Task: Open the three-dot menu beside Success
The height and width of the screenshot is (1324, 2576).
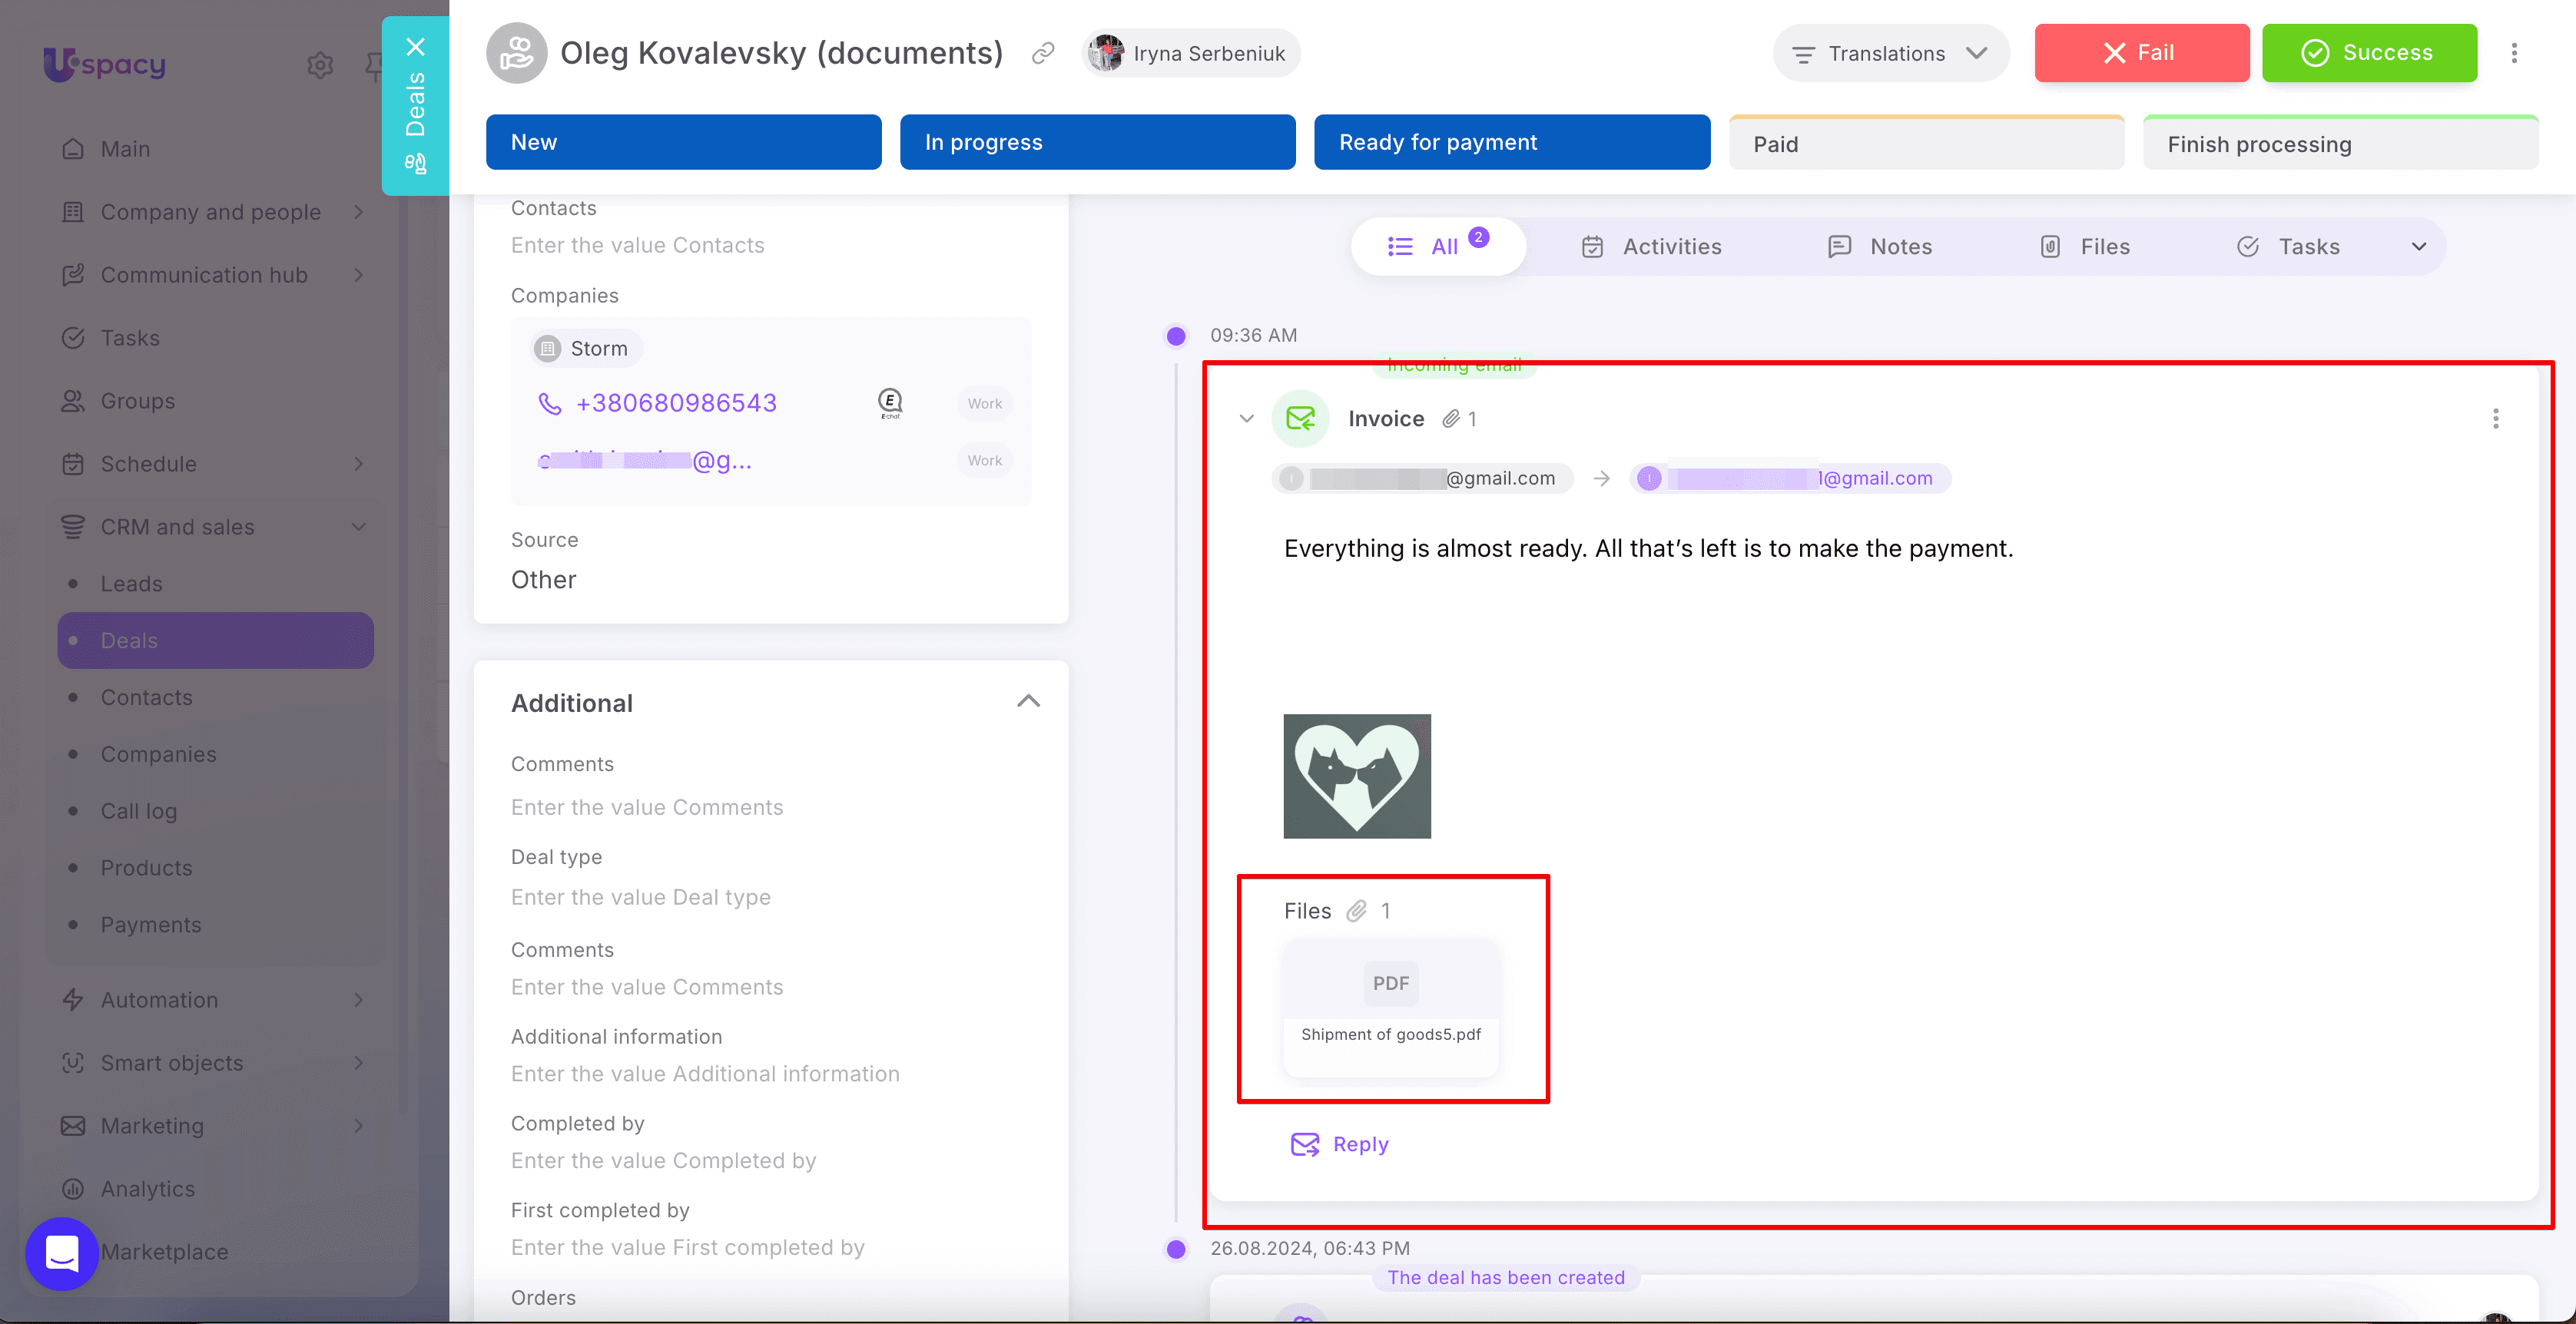Action: 2514,53
